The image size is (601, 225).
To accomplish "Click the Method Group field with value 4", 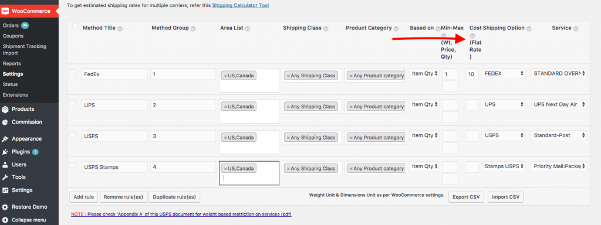I will [183, 167].
